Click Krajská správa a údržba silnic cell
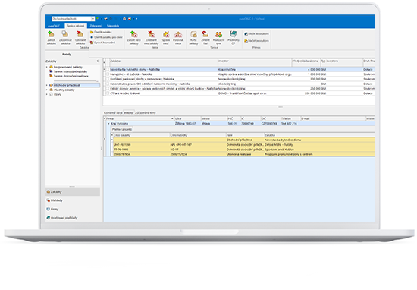Screen dimensions: 417x290 [x=255, y=74]
